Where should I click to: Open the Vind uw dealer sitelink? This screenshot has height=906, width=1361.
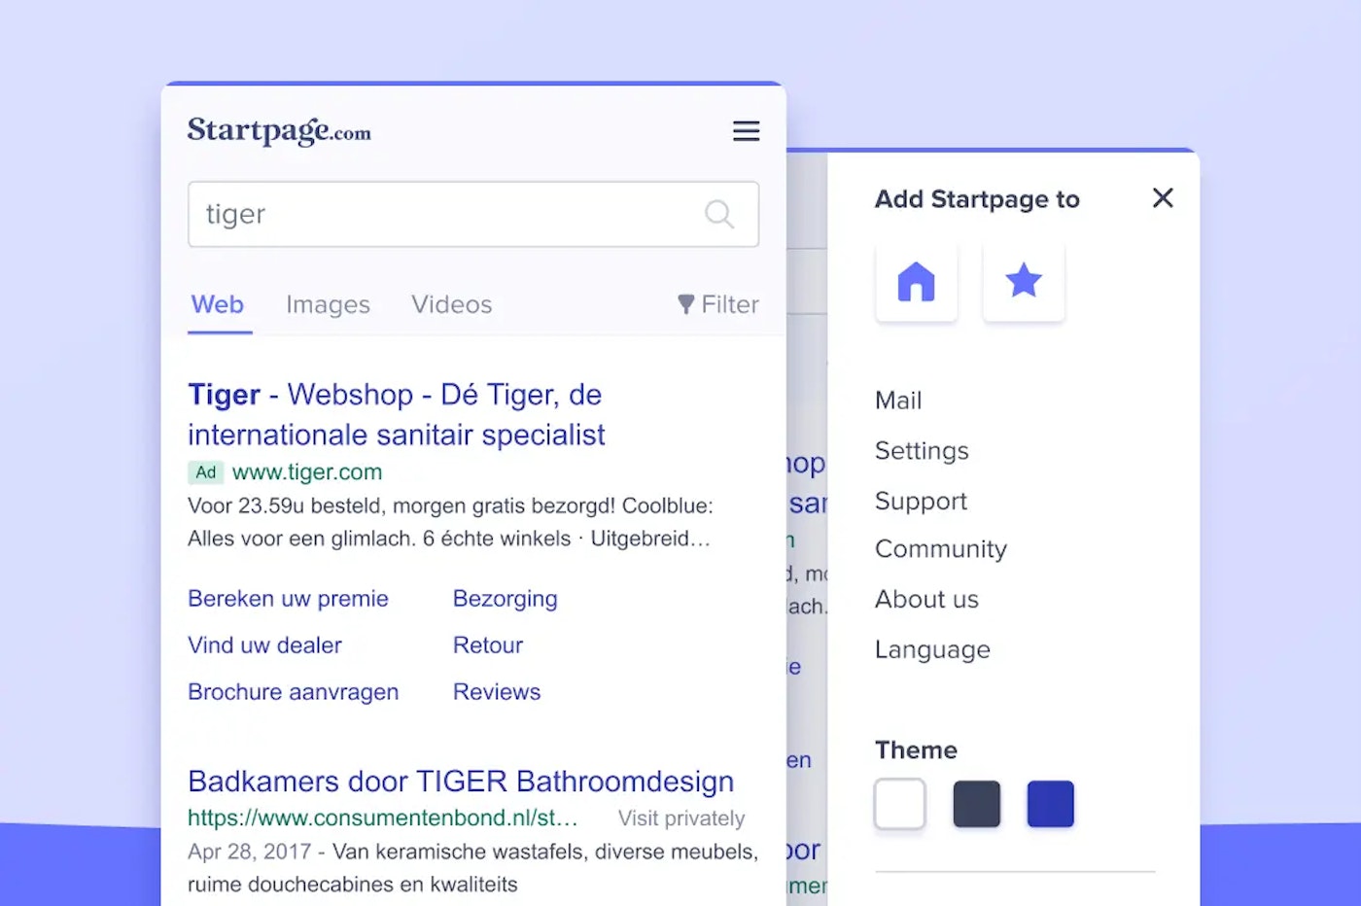pos(264,645)
